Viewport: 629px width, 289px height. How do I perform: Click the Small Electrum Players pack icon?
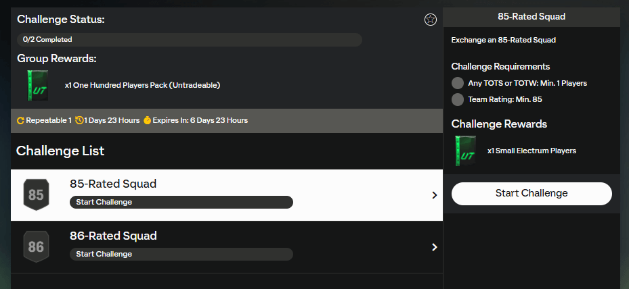[466, 151]
